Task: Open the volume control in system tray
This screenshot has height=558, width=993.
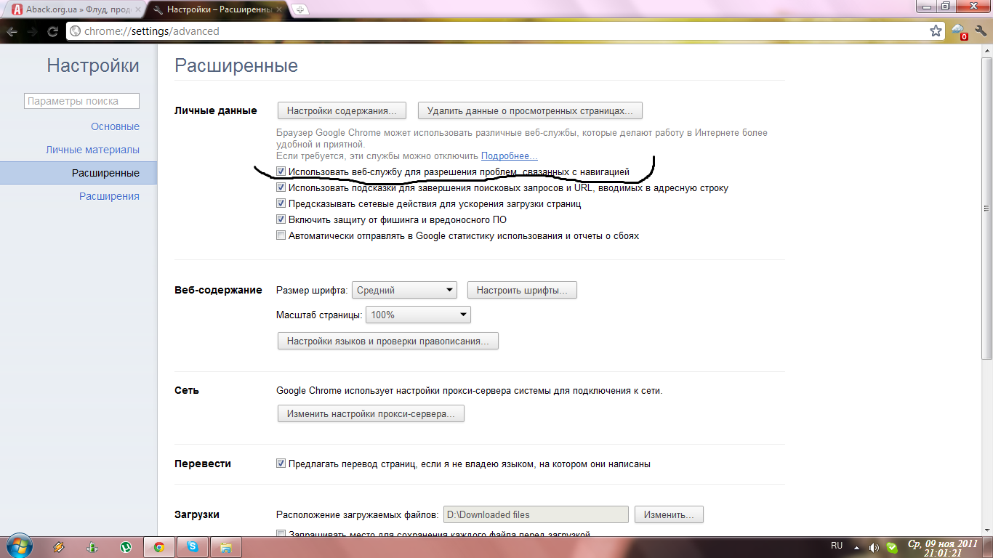Action: point(874,547)
